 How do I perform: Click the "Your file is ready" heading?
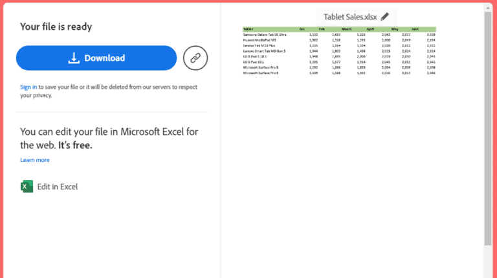56,27
